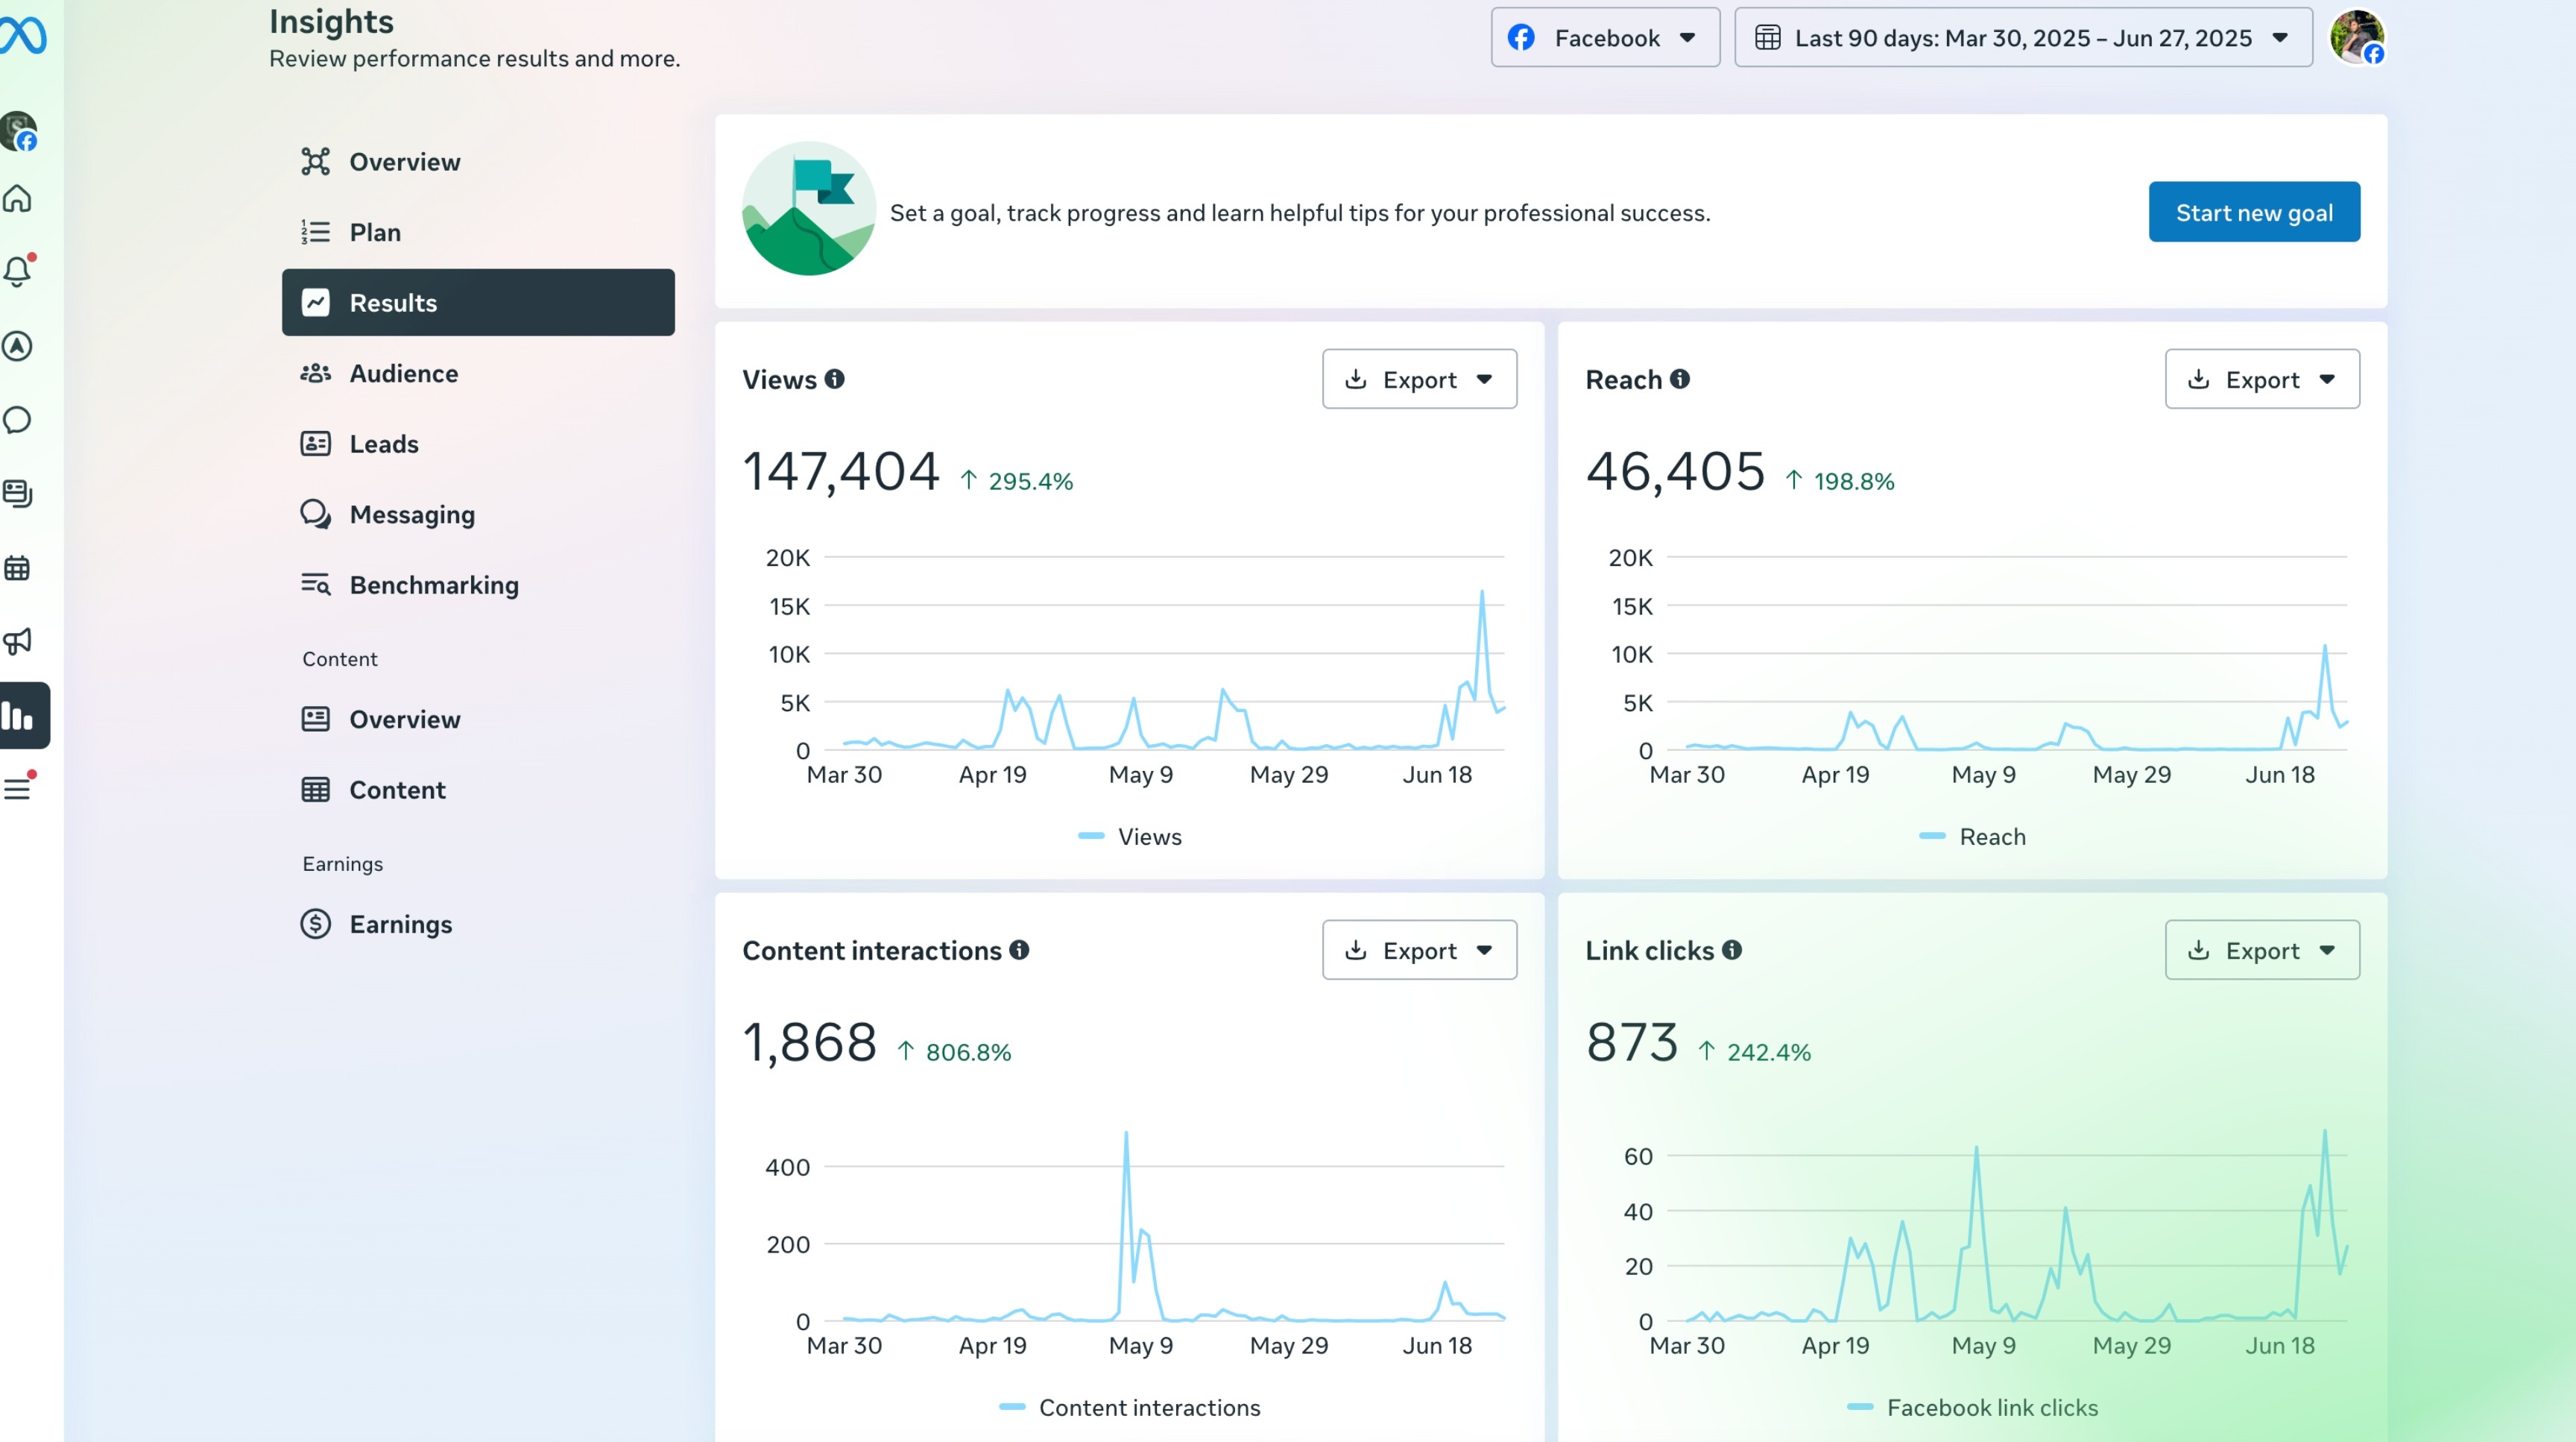2576x1442 pixels.
Task: Open the Earnings menu item
Action: (400, 924)
